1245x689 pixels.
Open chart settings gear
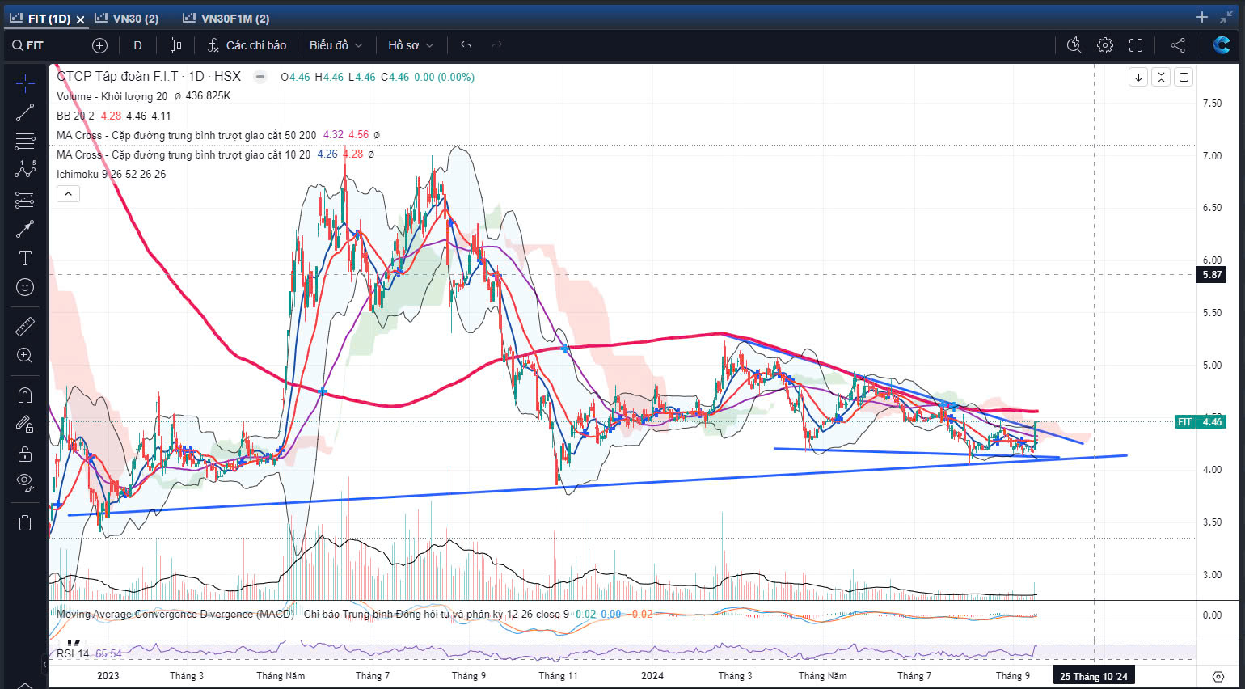(1105, 45)
